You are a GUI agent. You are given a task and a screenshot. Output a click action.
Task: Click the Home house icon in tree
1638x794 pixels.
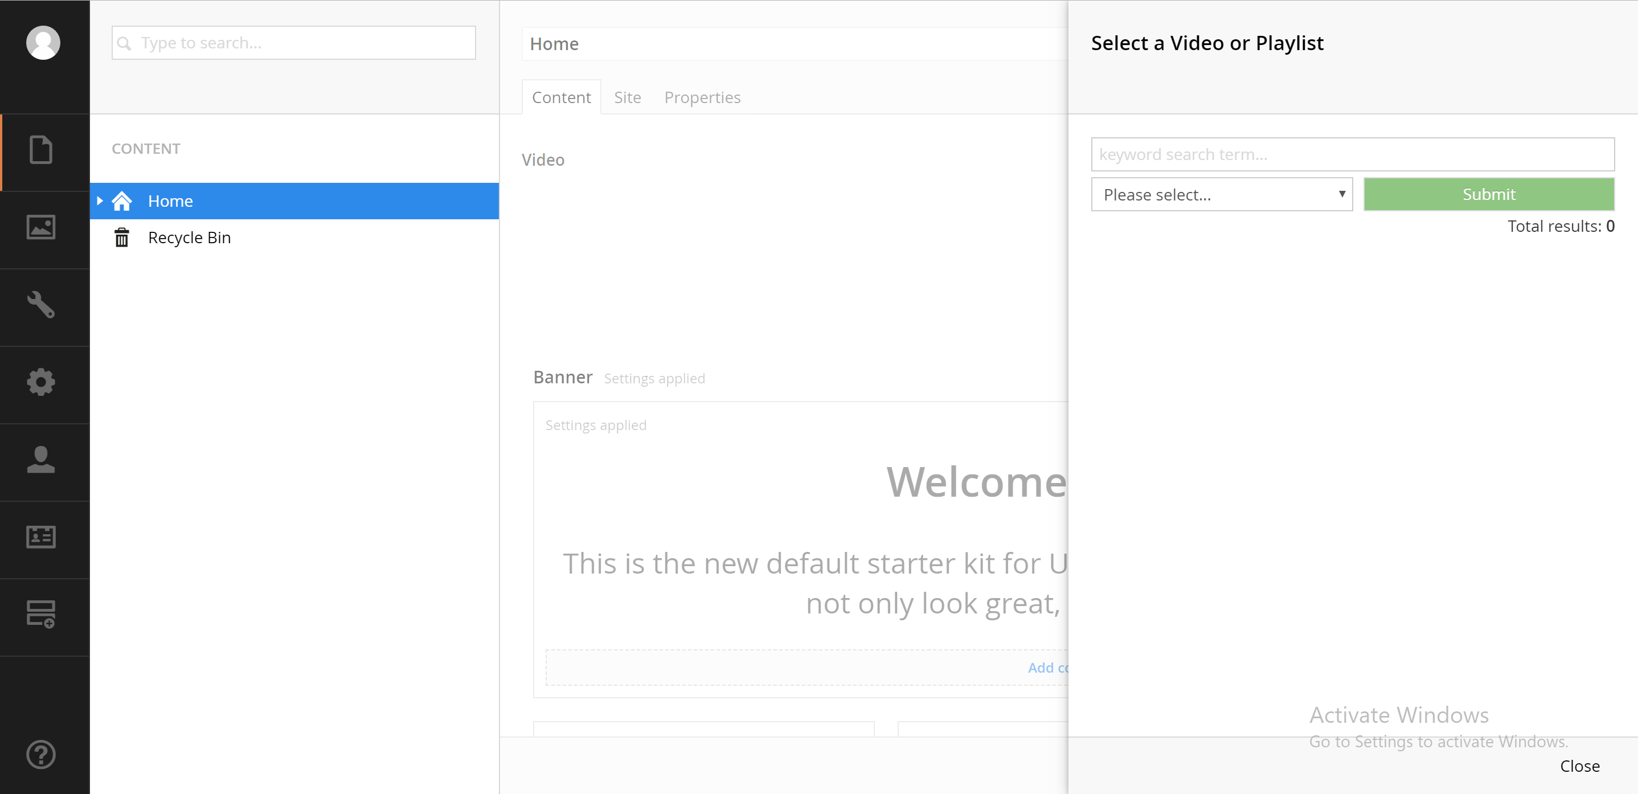(122, 201)
